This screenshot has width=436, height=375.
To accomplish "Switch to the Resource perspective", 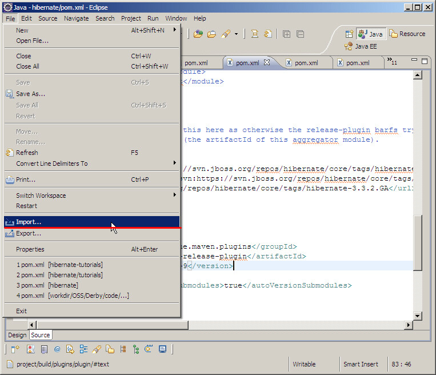I will click(x=407, y=34).
